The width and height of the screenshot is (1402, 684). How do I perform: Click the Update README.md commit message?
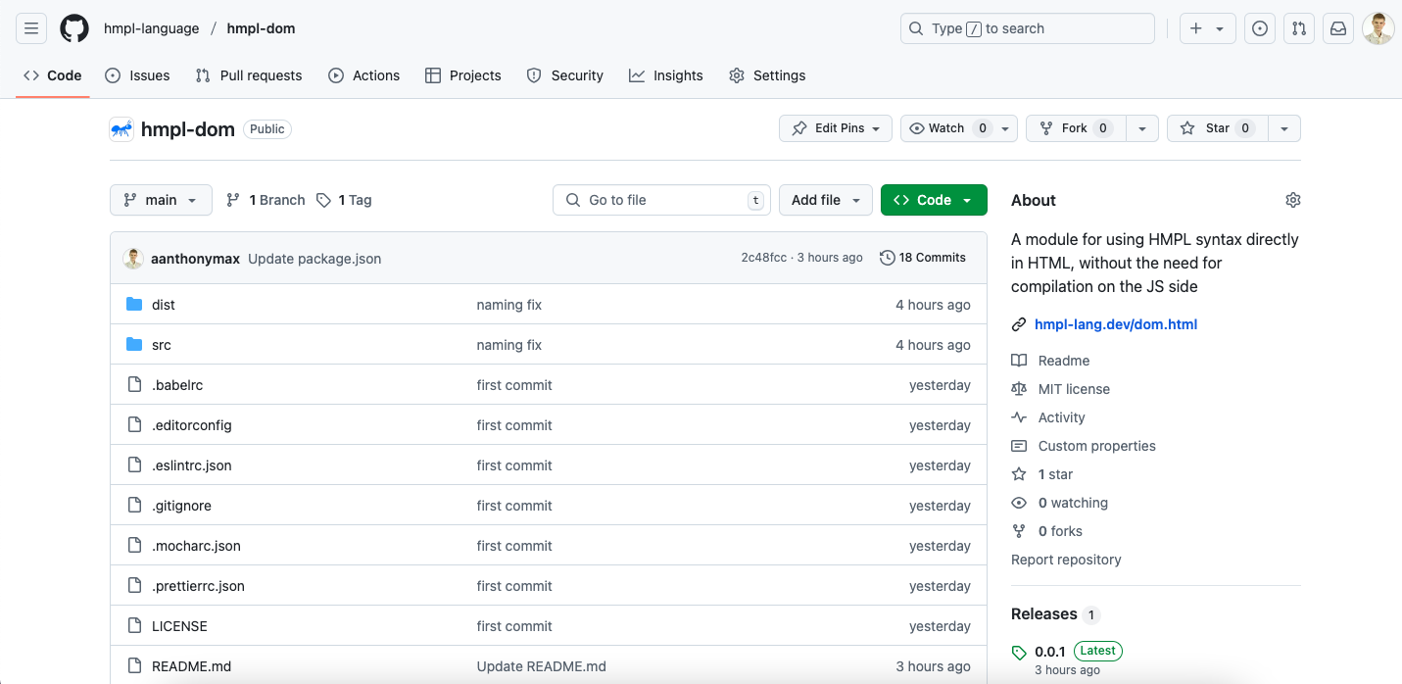[541, 666]
